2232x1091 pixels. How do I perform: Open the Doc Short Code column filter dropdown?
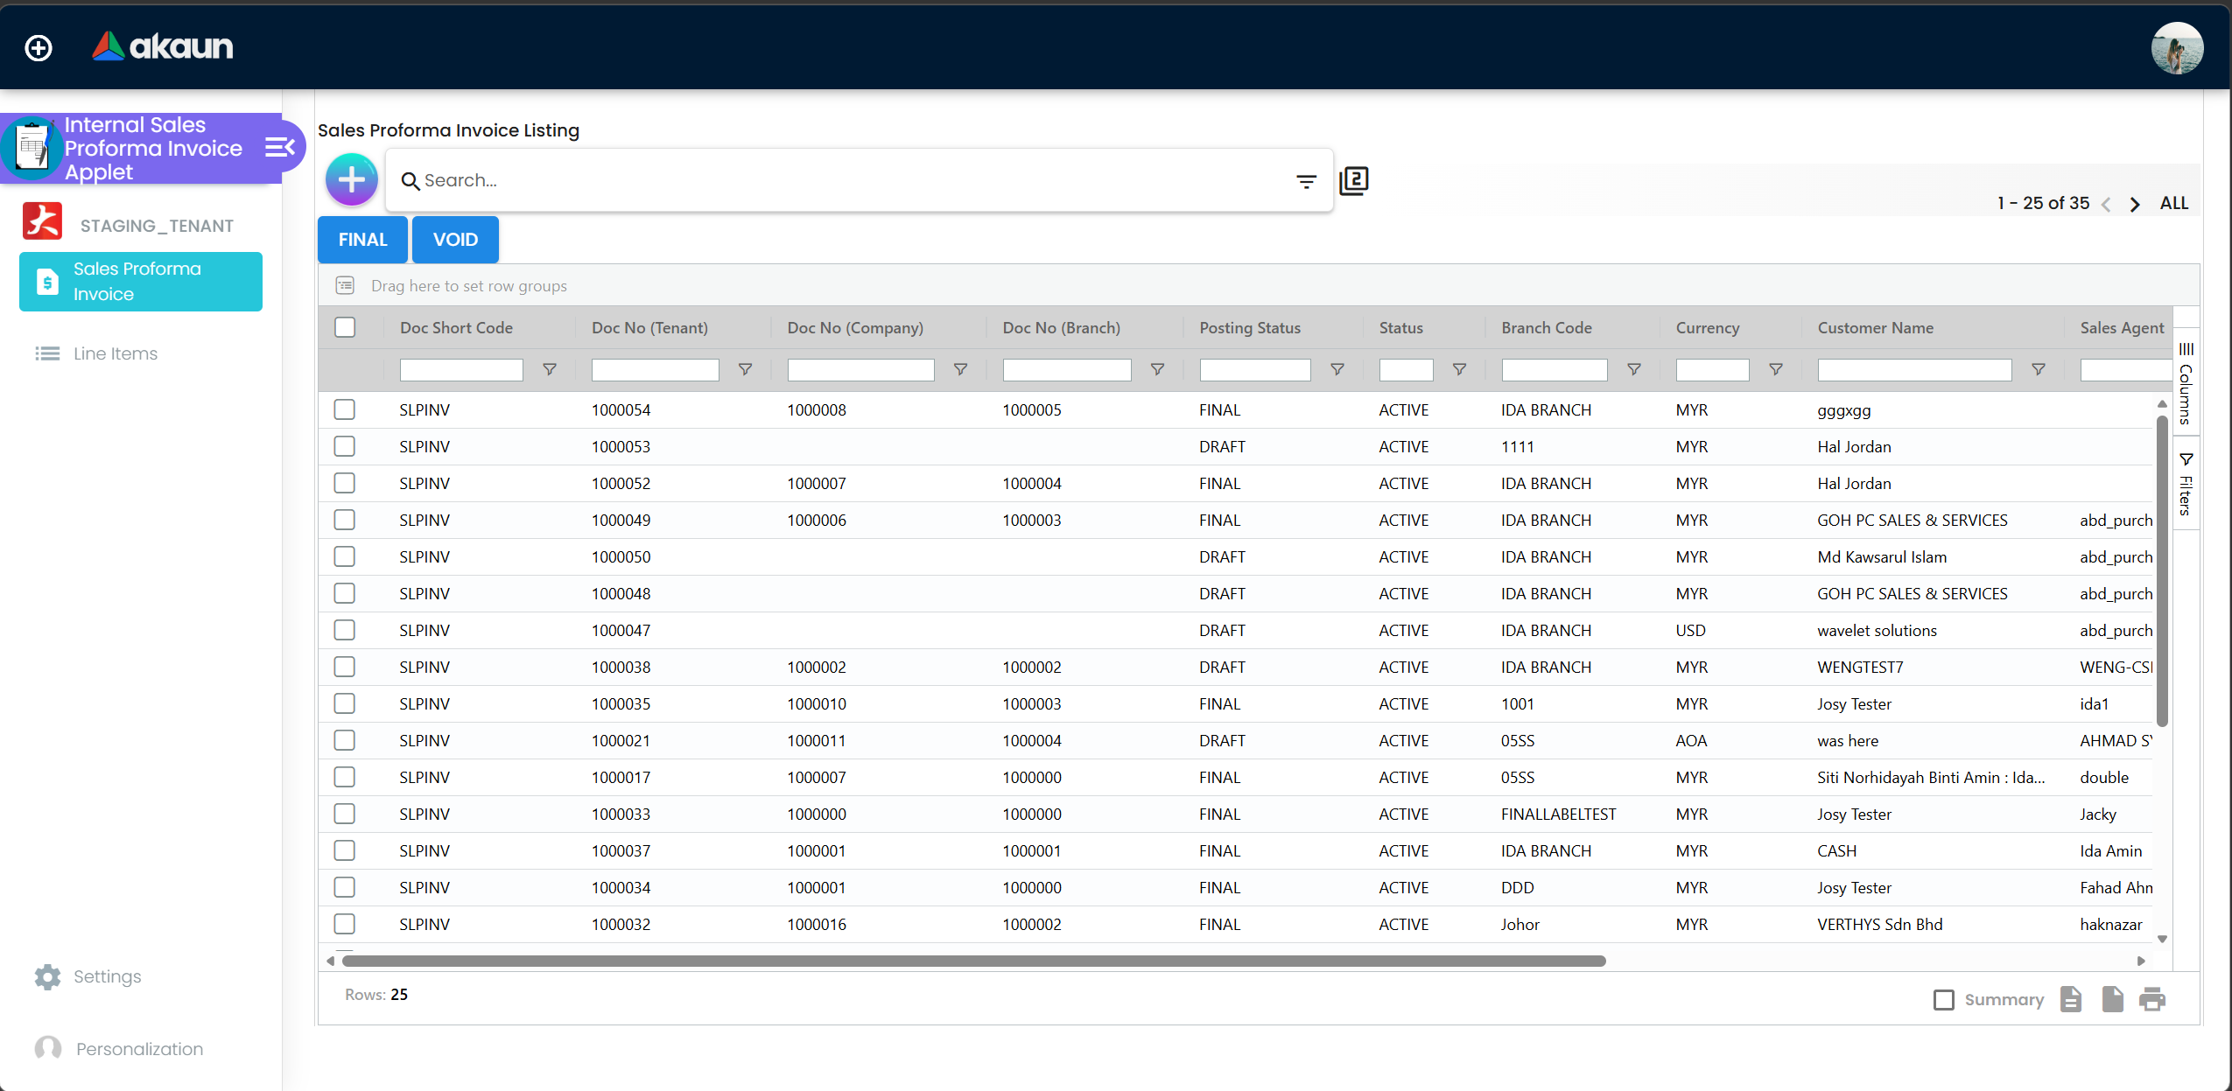point(550,369)
